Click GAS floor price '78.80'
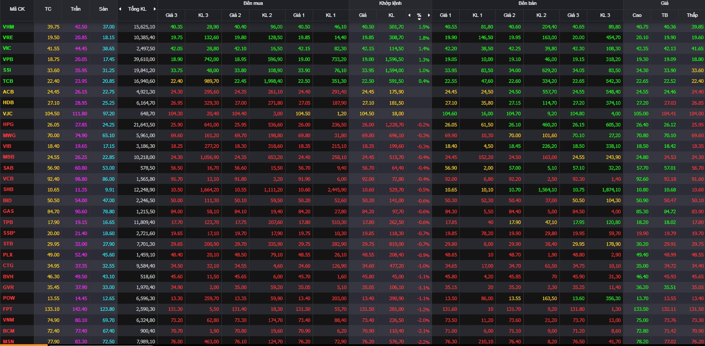Image resolution: width=705 pixels, height=346 pixels. [108, 212]
